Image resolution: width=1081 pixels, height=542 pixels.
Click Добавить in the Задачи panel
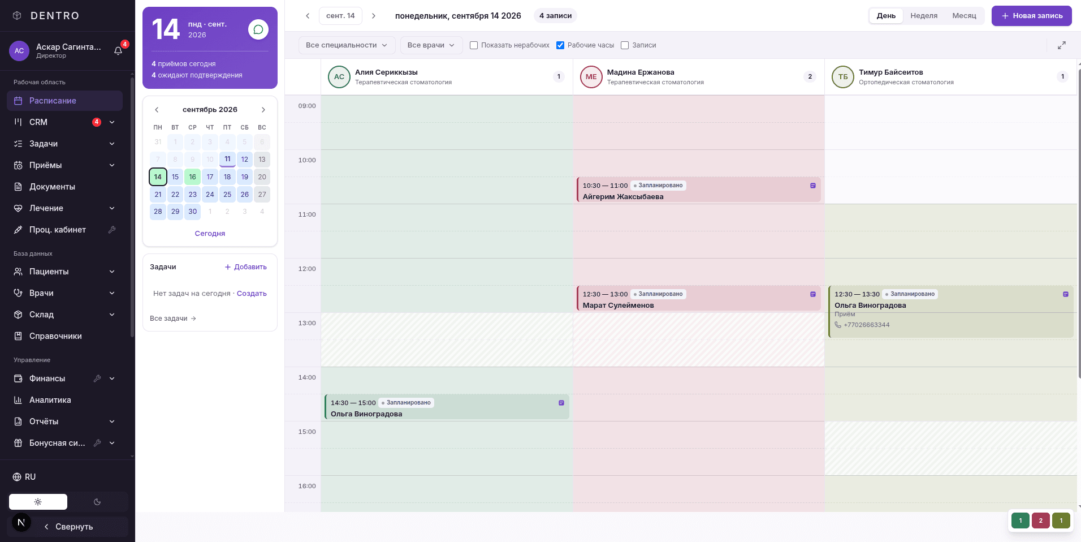click(246, 267)
